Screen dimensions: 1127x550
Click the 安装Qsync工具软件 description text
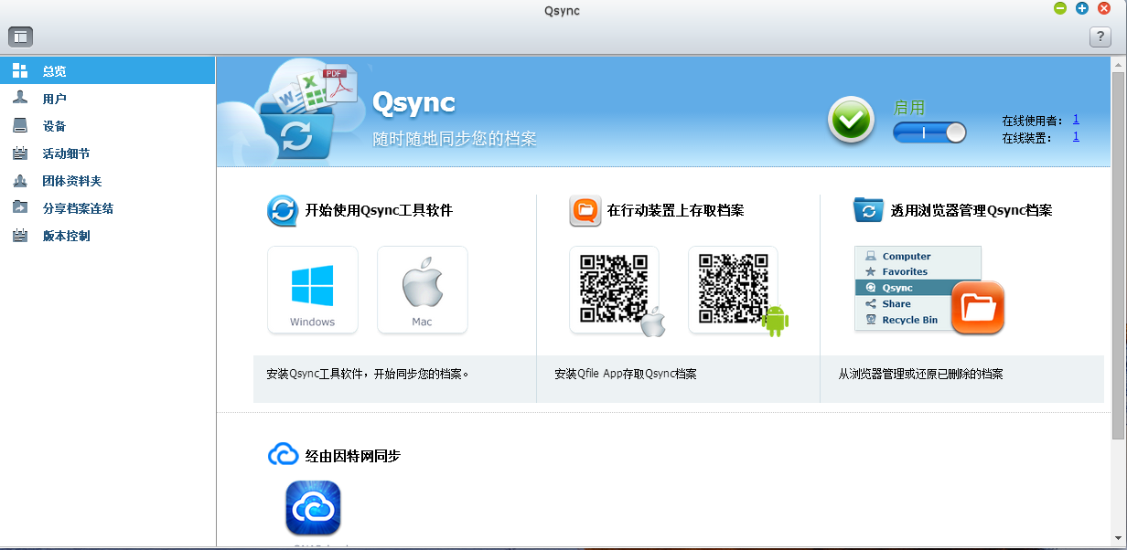368,374
